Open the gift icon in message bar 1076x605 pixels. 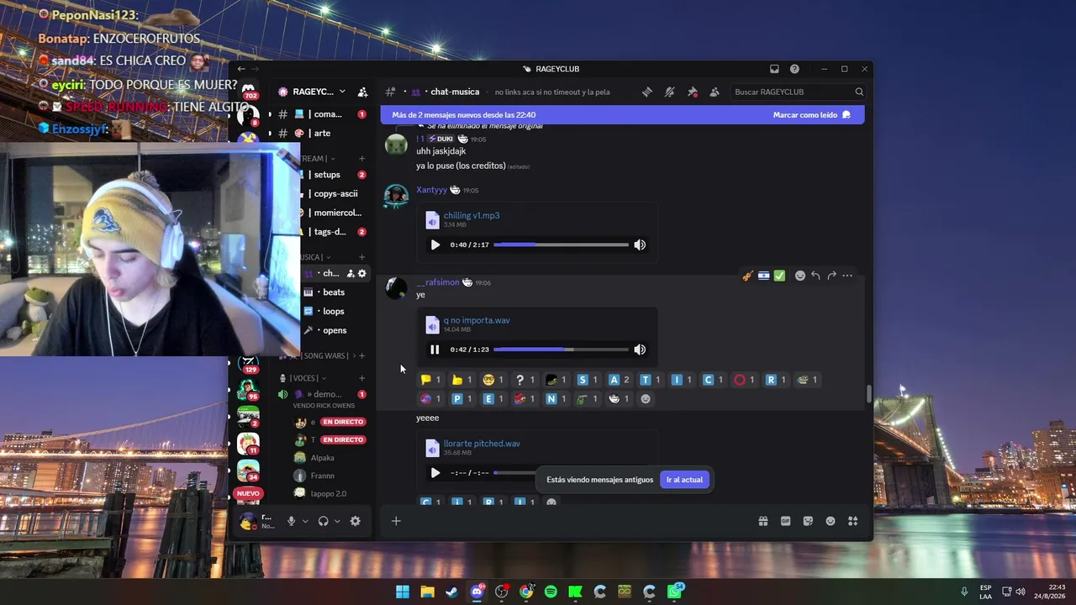coord(763,521)
